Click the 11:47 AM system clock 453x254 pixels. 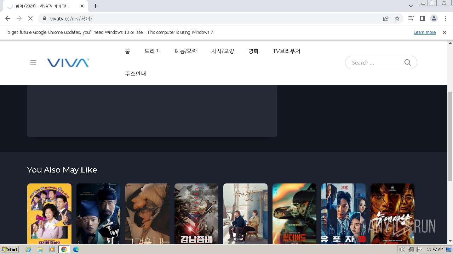pyautogui.click(x=435, y=249)
